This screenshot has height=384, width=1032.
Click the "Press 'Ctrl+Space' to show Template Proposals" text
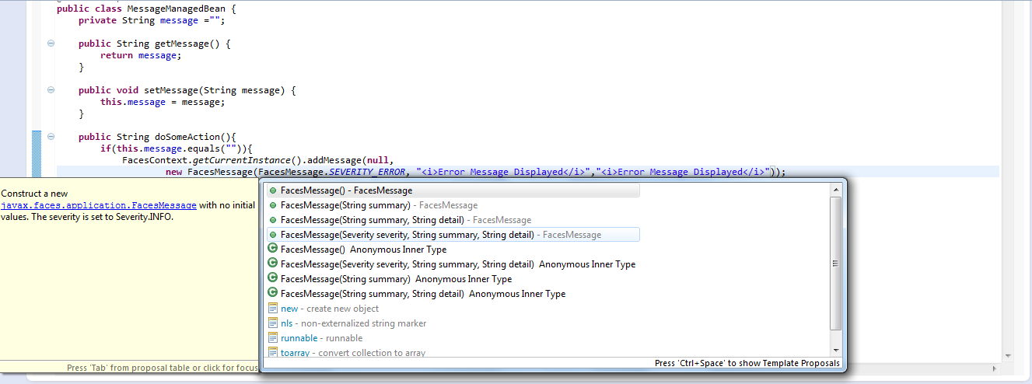tap(747, 364)
